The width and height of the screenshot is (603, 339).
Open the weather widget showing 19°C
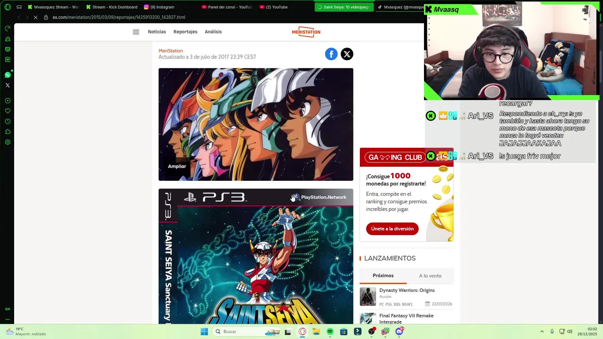[26, 331]
